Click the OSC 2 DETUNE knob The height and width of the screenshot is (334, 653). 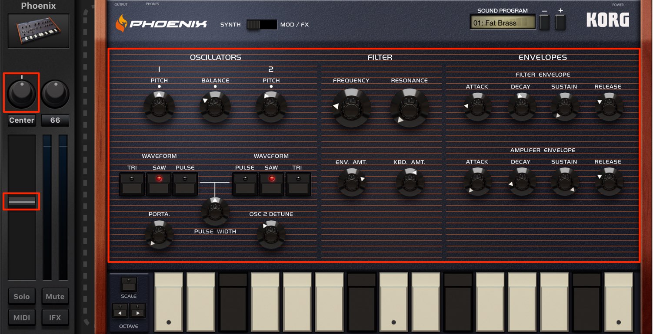(x=271, y=234)
